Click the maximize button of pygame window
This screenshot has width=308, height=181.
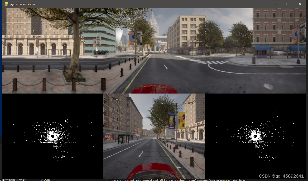(288, 4)
